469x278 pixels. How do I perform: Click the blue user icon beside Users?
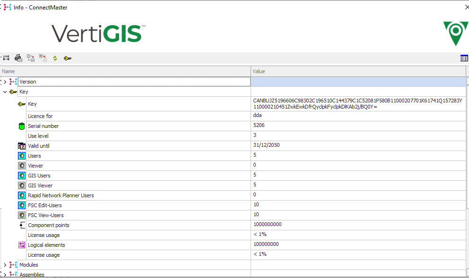(22, 156)
